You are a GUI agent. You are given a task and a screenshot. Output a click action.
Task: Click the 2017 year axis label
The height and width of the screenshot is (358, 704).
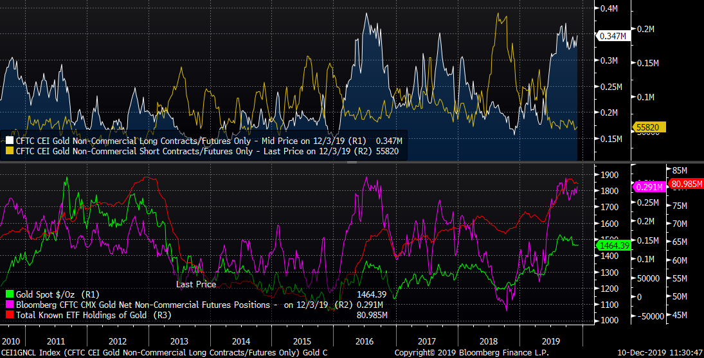pyautogui.click(x=426, y=341)
